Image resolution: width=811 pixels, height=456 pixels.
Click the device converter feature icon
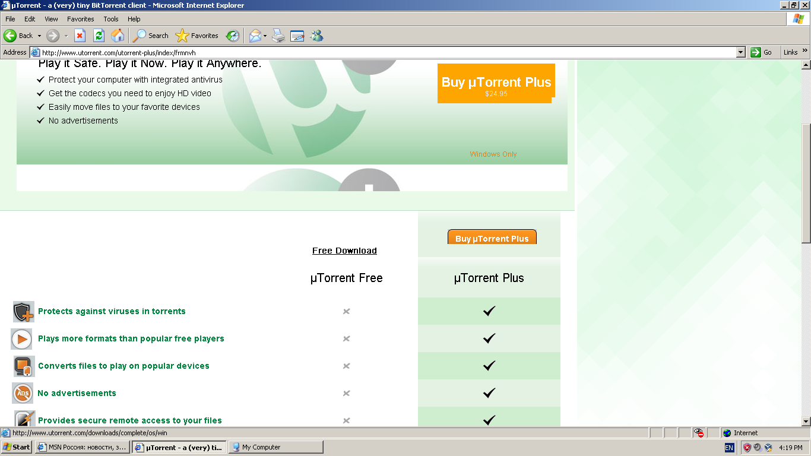24,366
